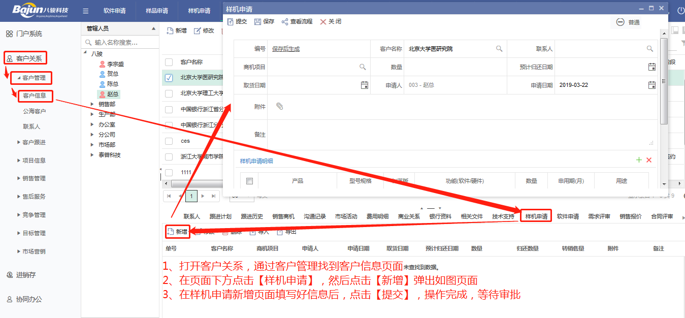685x318 pixels.
Task: Expand 销售管理 sidebar section
Action: pyautogui.click(x=19, y=179)
